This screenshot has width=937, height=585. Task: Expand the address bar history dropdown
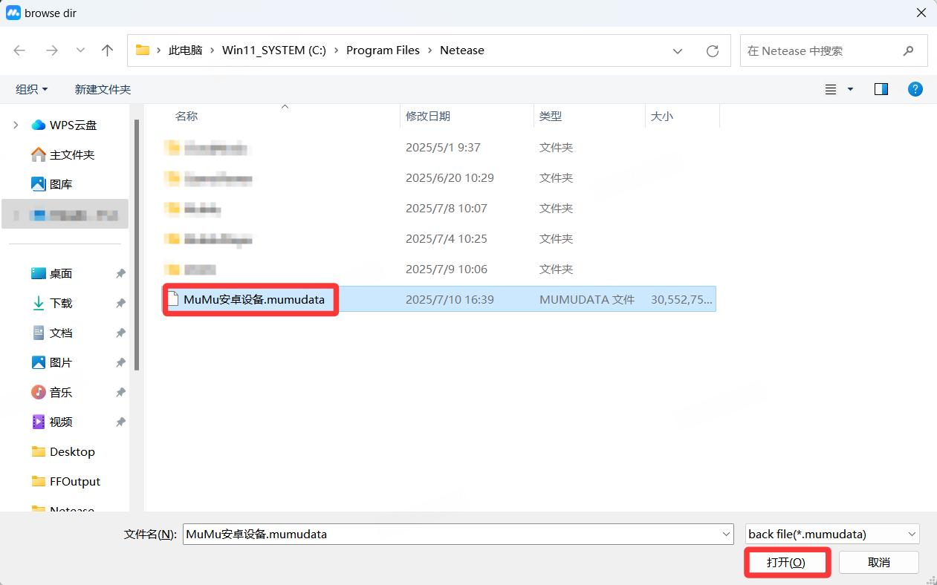point(677,50)
